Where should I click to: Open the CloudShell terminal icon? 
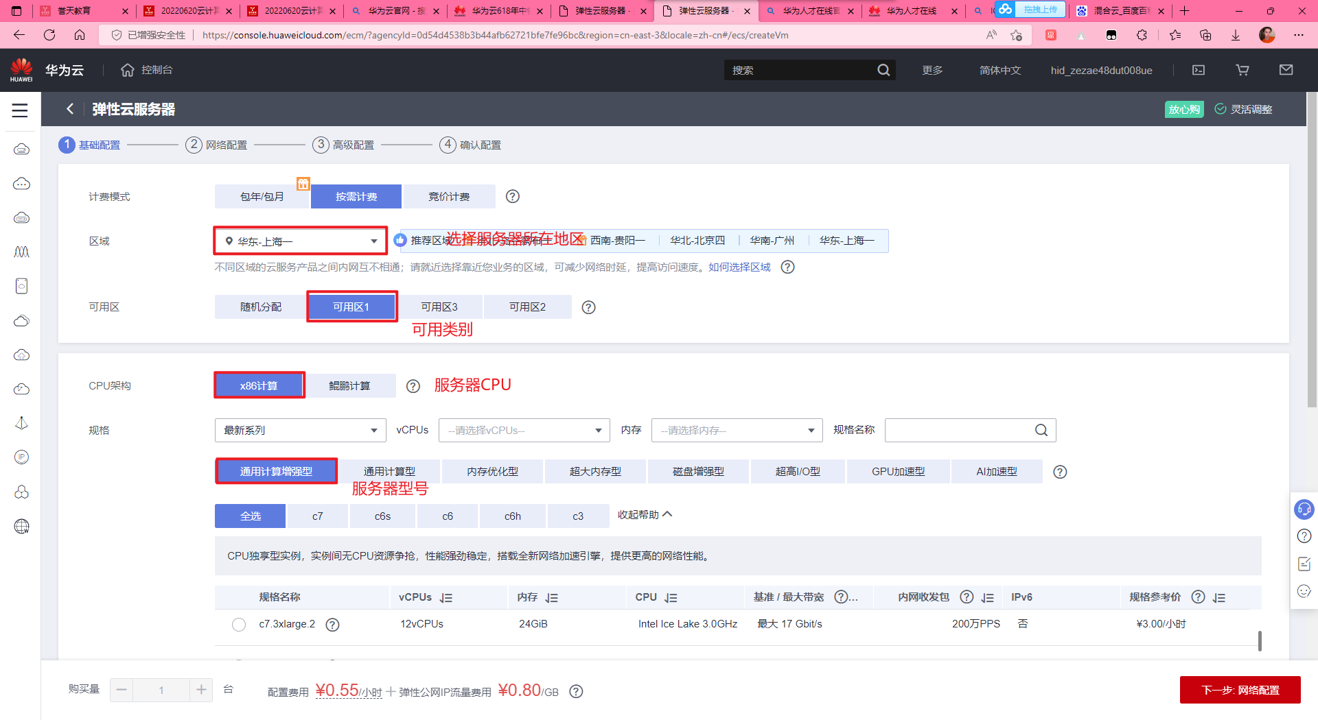point(1199,70)
